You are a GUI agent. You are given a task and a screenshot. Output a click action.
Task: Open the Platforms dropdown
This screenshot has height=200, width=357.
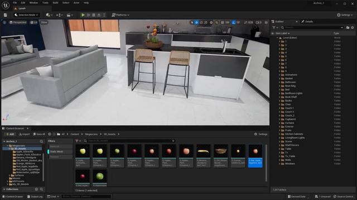[x=120, y=15]
